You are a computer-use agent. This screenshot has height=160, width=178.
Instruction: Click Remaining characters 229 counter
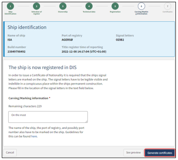click(x=25, y=106)
